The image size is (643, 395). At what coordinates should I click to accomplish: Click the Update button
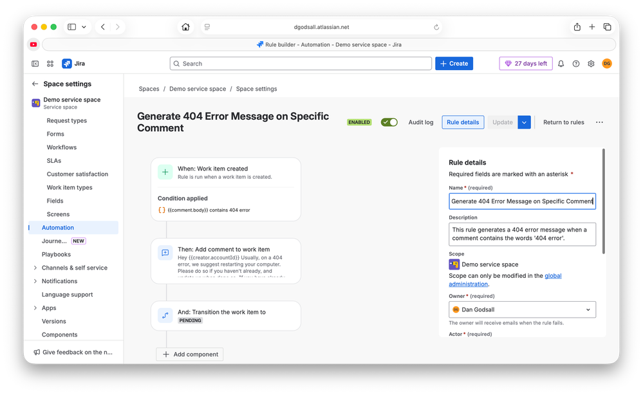pyautogui.click(x=502, y=122)
